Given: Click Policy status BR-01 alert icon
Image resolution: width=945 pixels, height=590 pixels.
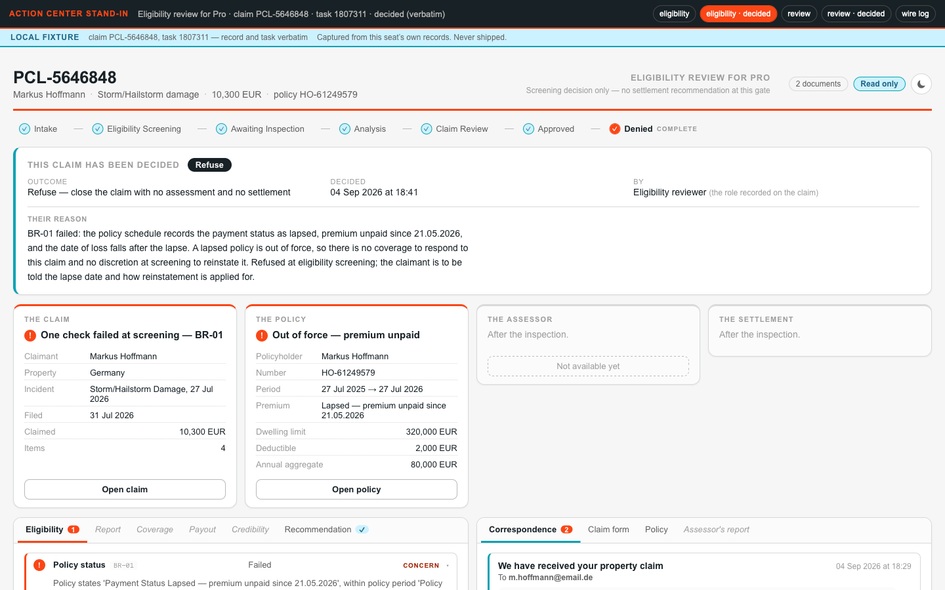Looking at the screenshot, I should click(x=39, y=565).
